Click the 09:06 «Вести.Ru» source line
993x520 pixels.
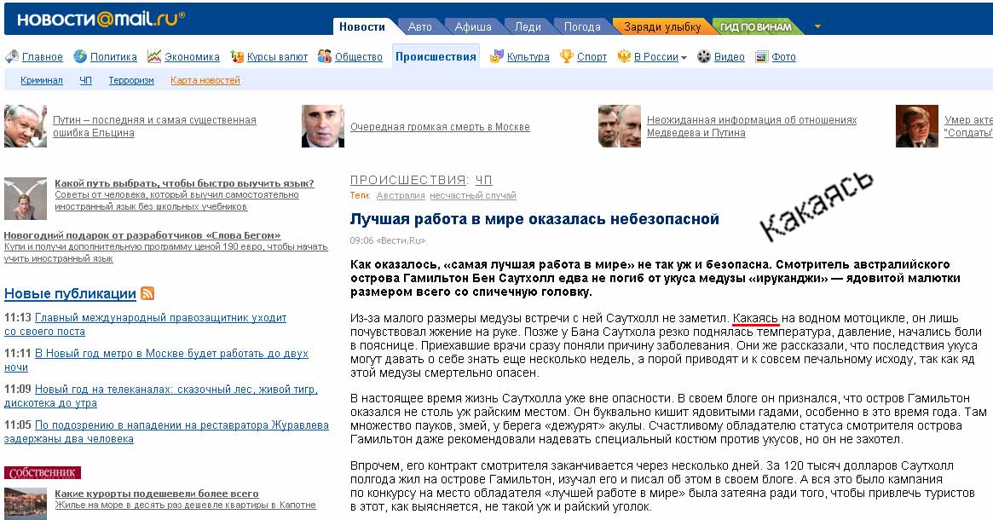coord(388,240)
